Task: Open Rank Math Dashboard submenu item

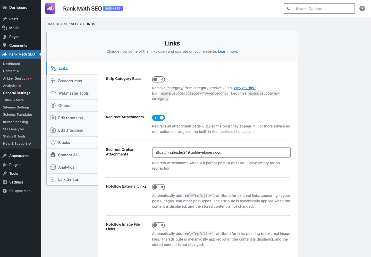Action: point(12,64)
